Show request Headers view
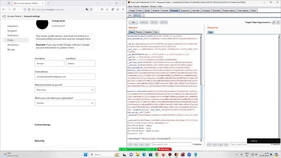 pos(148,32)
